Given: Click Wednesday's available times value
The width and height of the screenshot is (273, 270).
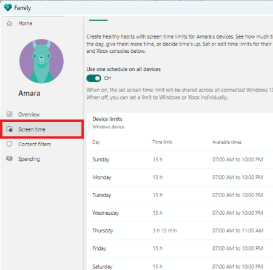Looking at the screenshot, I should [237, 213].
